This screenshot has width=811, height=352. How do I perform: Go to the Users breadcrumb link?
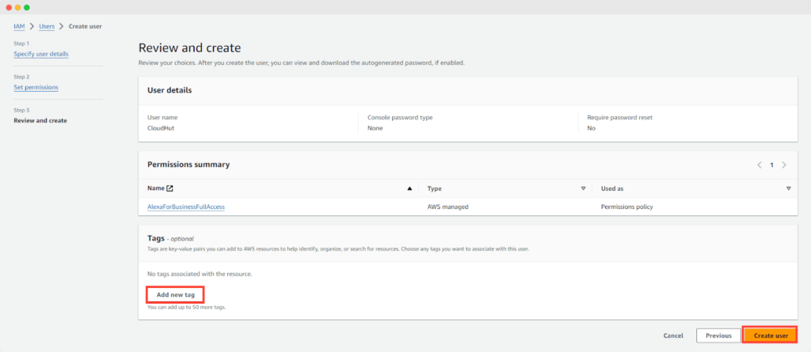[47, 26]
